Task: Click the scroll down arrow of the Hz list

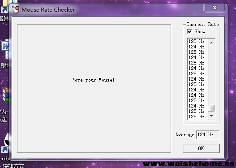Action: point(211,116)
